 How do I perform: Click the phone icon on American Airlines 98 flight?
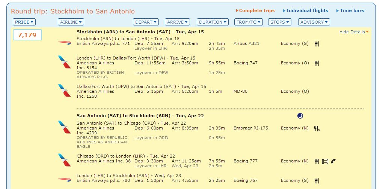333,161
